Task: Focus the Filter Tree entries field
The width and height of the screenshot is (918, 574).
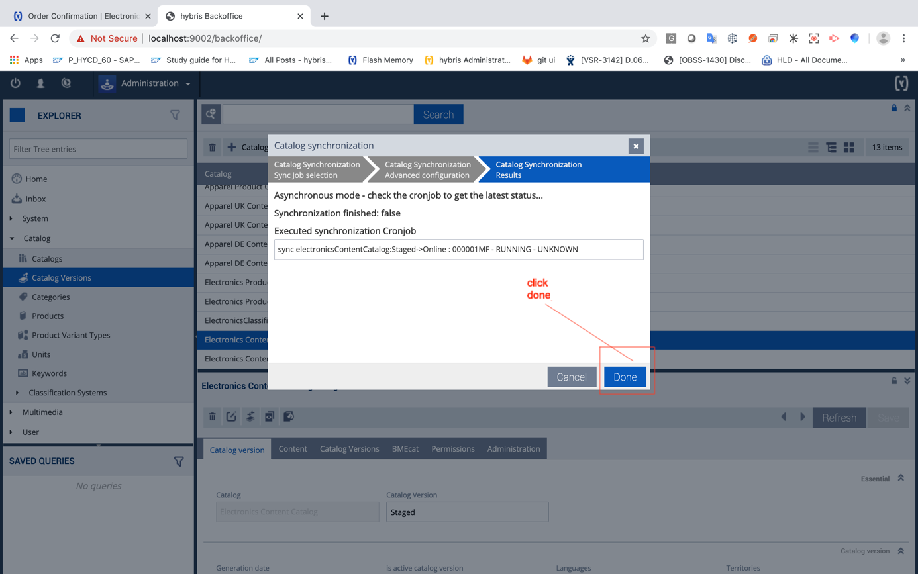Action: tap(98, 149)
